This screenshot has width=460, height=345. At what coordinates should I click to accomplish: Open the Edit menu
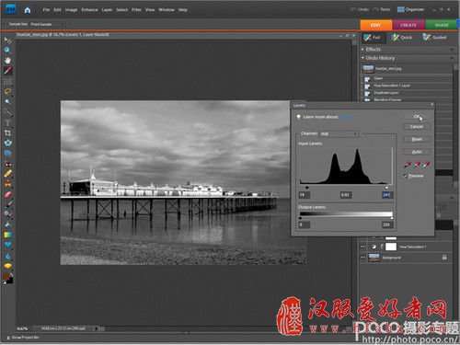57,10
